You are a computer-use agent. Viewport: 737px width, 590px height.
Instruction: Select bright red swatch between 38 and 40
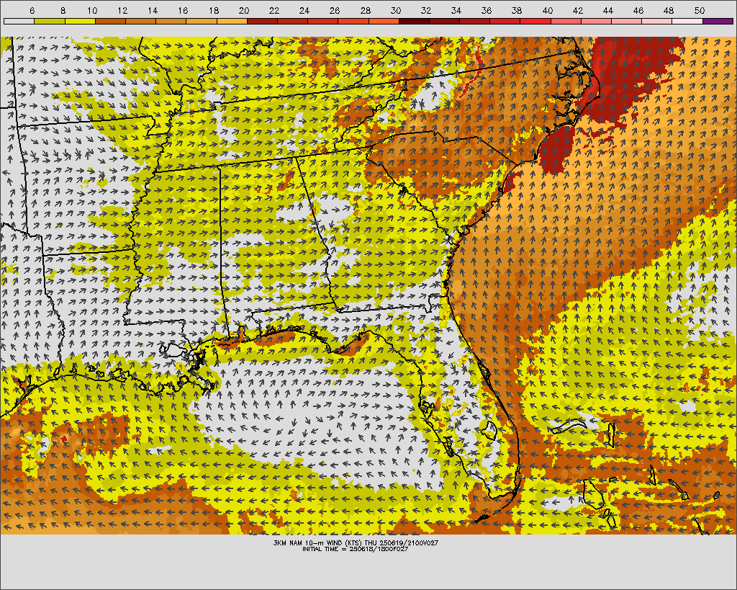point(535,21)
